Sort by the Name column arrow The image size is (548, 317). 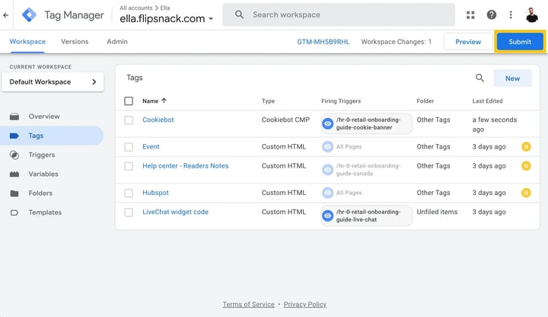[164, 101]
